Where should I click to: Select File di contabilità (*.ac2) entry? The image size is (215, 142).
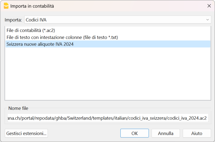[x=31, y=31]
